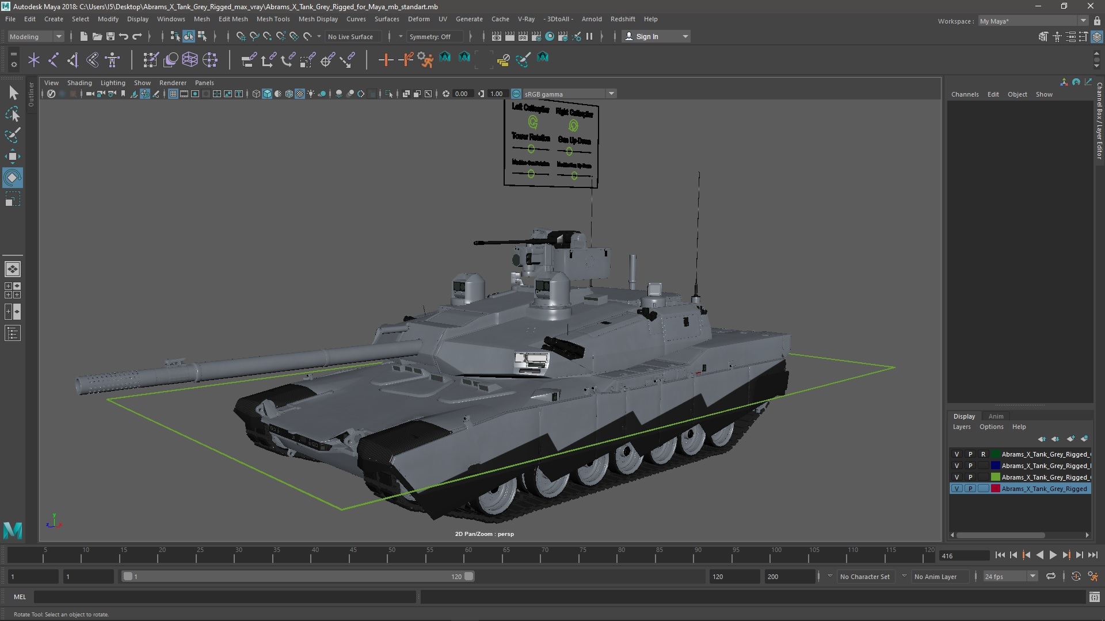Click the Lattice deformer shelf icon
This screenshot has width=1105, height=621.
(x=190, y=59)
